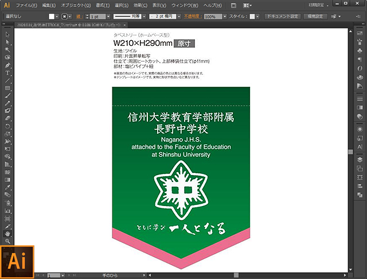Click the ドキュメント設定 button
Viewport: 367px width, 279px height.
(x=283, y=17)
